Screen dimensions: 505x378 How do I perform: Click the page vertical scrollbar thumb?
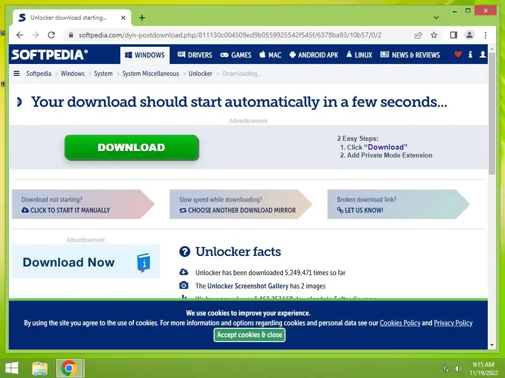[x=492, y=113]
